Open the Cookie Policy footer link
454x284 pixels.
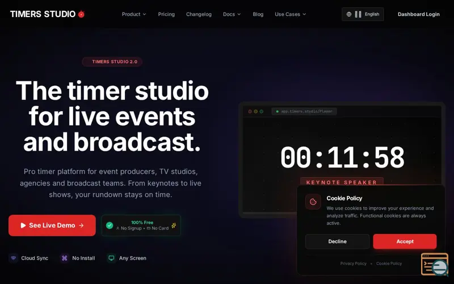[x=389, y=264]
